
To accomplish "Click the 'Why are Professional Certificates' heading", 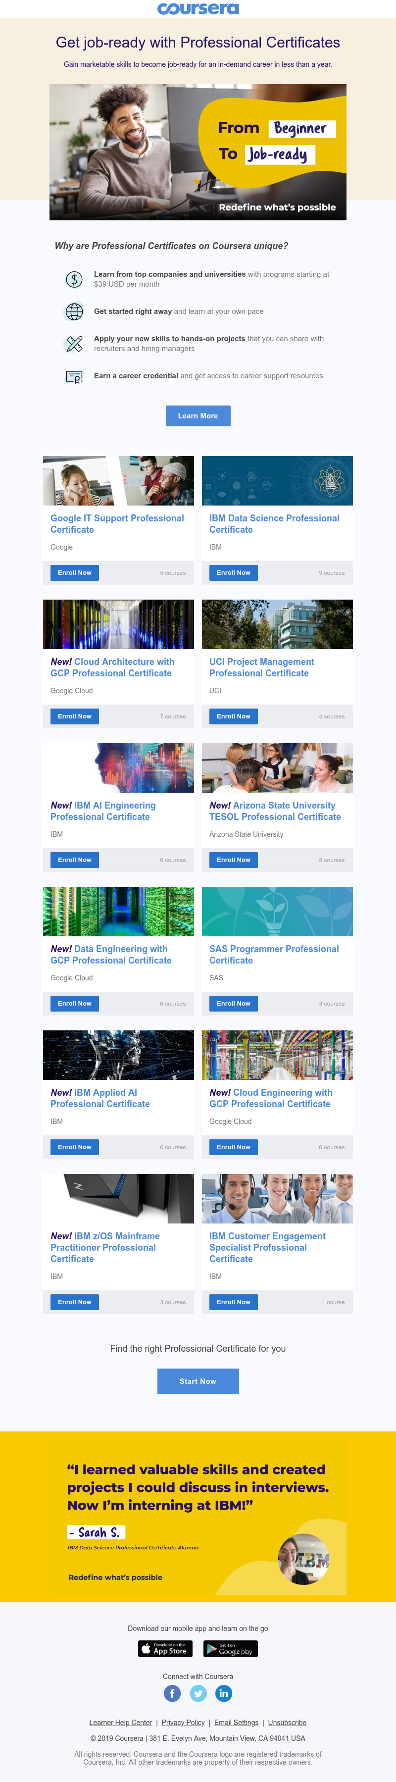I will tap(171, 246).
